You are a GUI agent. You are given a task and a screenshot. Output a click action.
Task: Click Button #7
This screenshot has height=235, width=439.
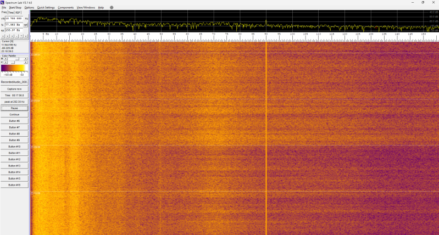click(14, 127)
